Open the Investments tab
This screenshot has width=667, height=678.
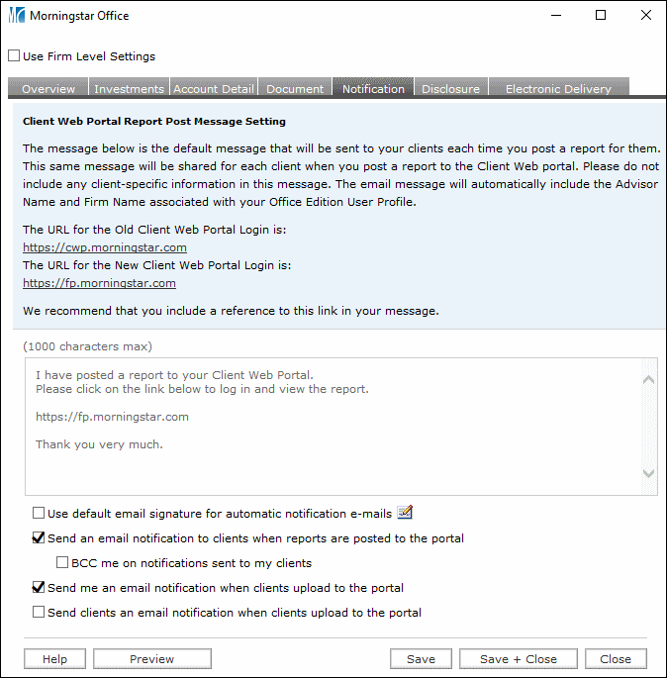[x=129, y=88]
